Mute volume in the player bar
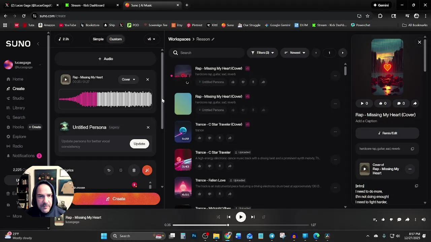 coord(424,220)
